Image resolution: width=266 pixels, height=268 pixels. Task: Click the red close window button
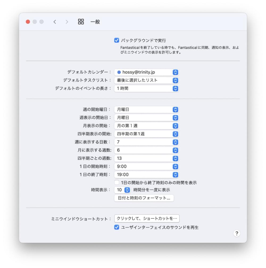tap(28, 22)
